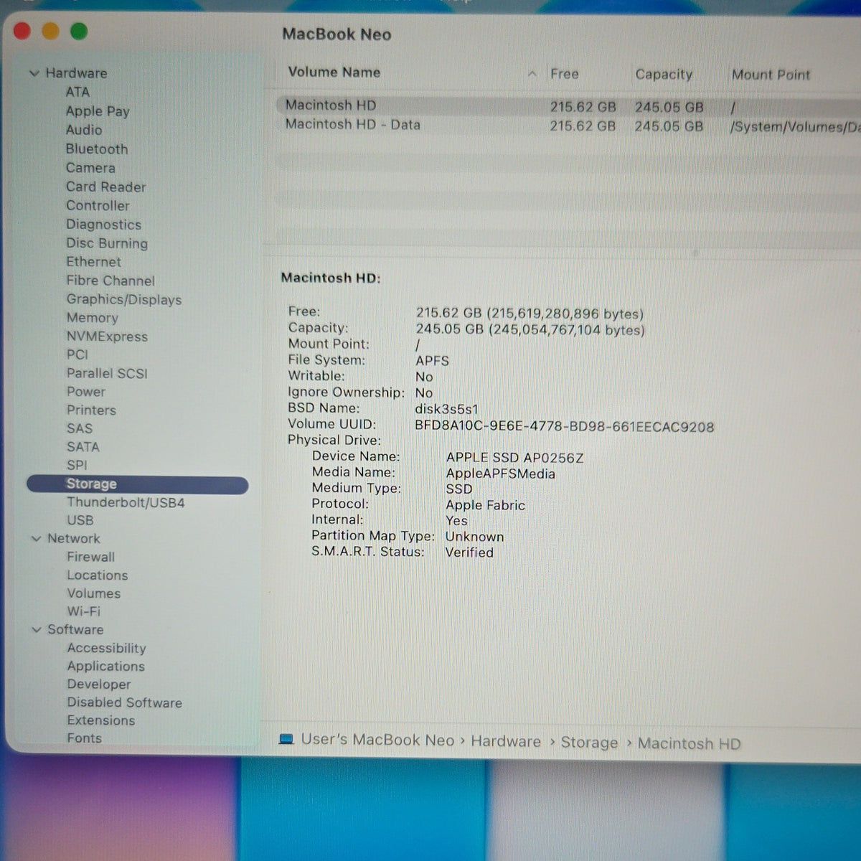The width and height of the screenshot is (861, 861).
Task: Click the disk3s5s1 BSD name value
Action: coord(446,410)
